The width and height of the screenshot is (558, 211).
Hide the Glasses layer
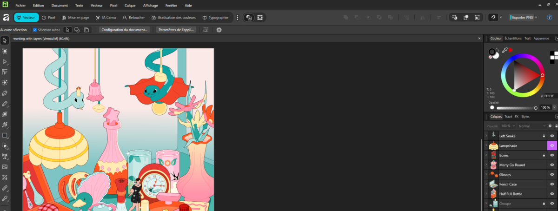coord(552,175)
